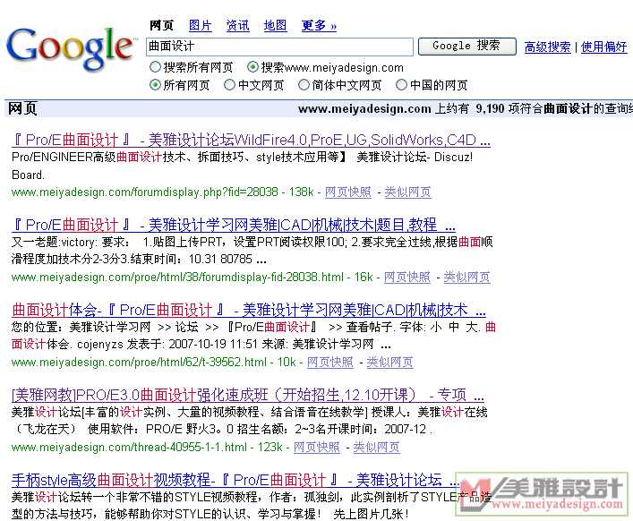This screenshot has width=633, height=521.
Task: Open 网页快照 for thread-40955-1-1.html result
Action: [x=317, y=448]
